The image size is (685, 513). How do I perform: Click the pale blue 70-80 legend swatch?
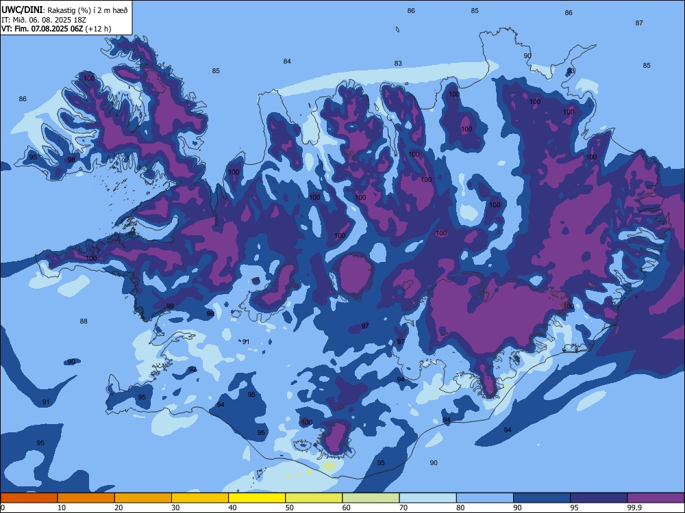coord(427,498)
